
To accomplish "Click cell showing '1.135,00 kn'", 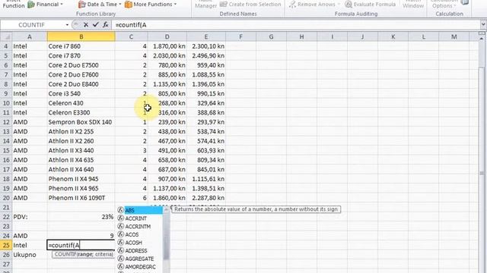I will [167, 84].
